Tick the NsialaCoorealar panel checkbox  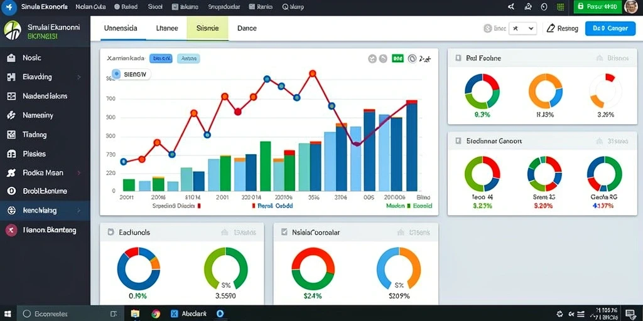tap(284, 232)
